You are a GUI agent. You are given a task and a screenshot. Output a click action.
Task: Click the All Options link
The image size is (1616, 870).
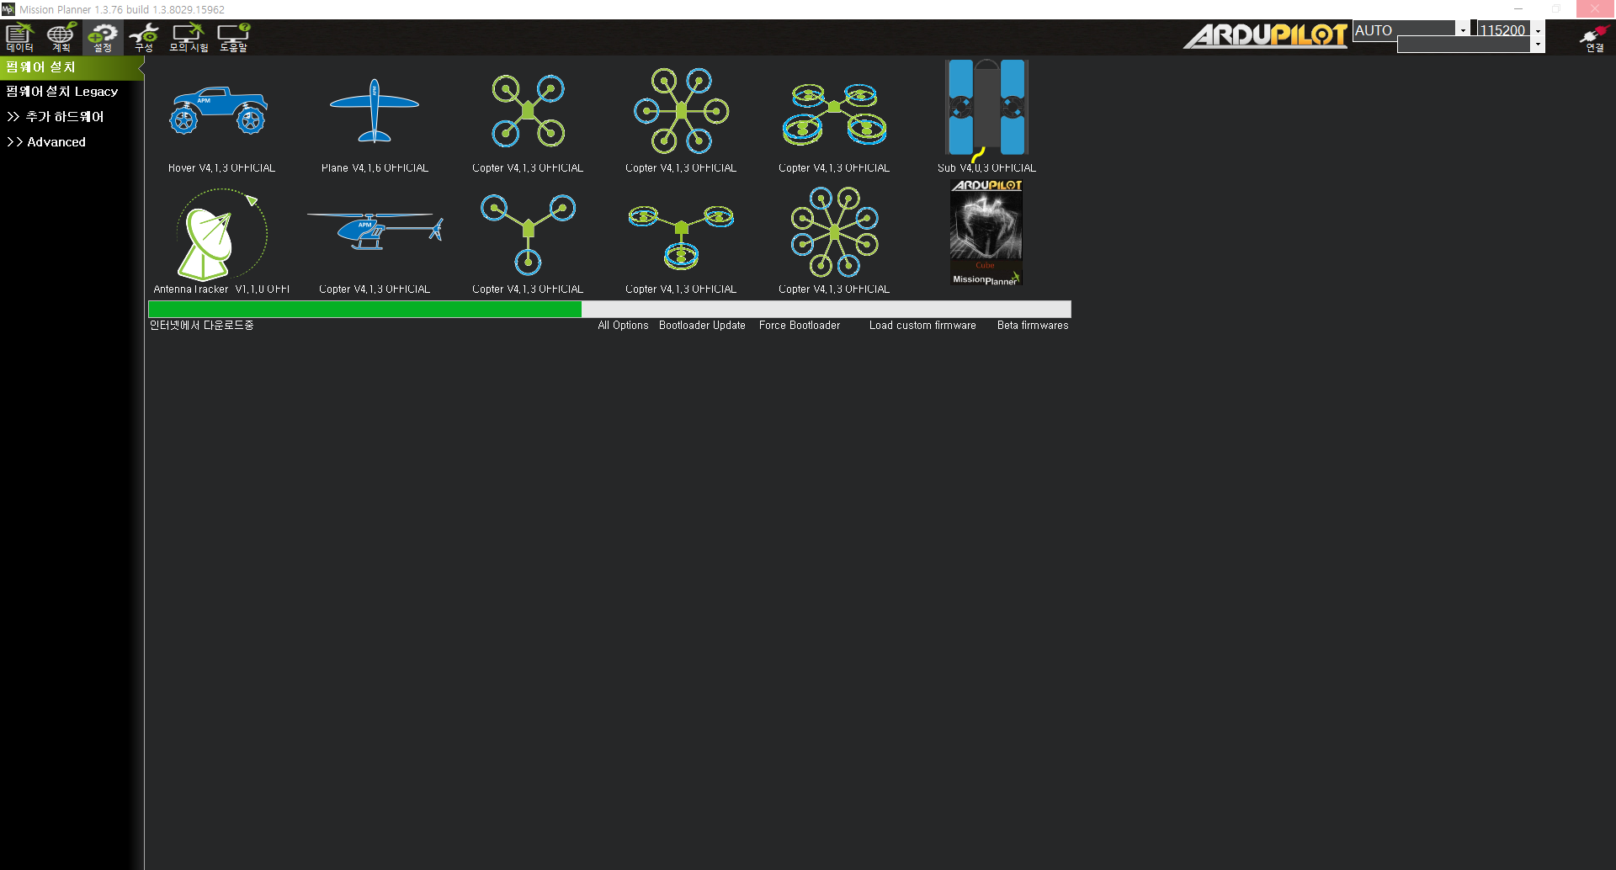[623, 326]
